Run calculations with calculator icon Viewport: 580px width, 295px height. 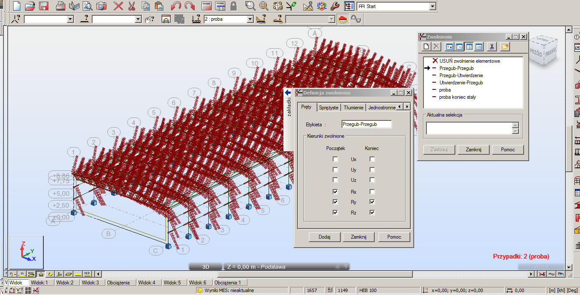click(207, 6)
